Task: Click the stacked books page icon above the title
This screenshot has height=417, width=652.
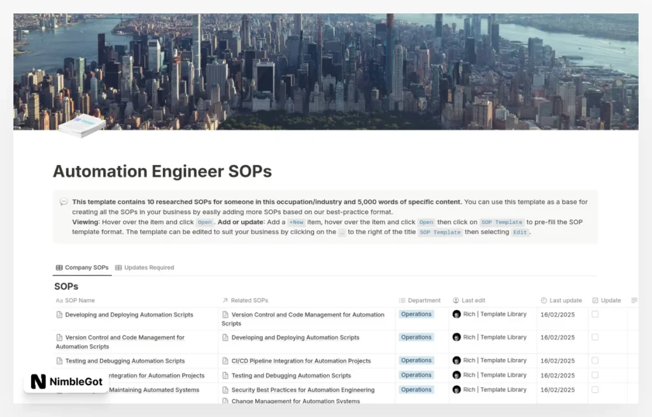Action: (80, 124)
